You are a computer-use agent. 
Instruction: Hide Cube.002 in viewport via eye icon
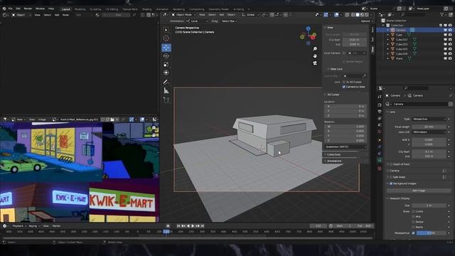(x=446, y=40)
